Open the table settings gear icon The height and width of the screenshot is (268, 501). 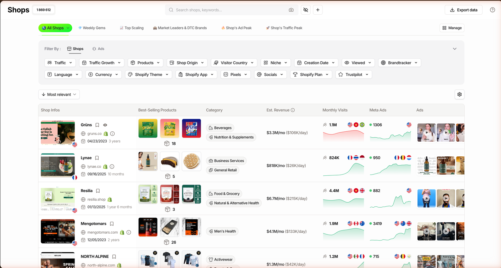(459, 94)
